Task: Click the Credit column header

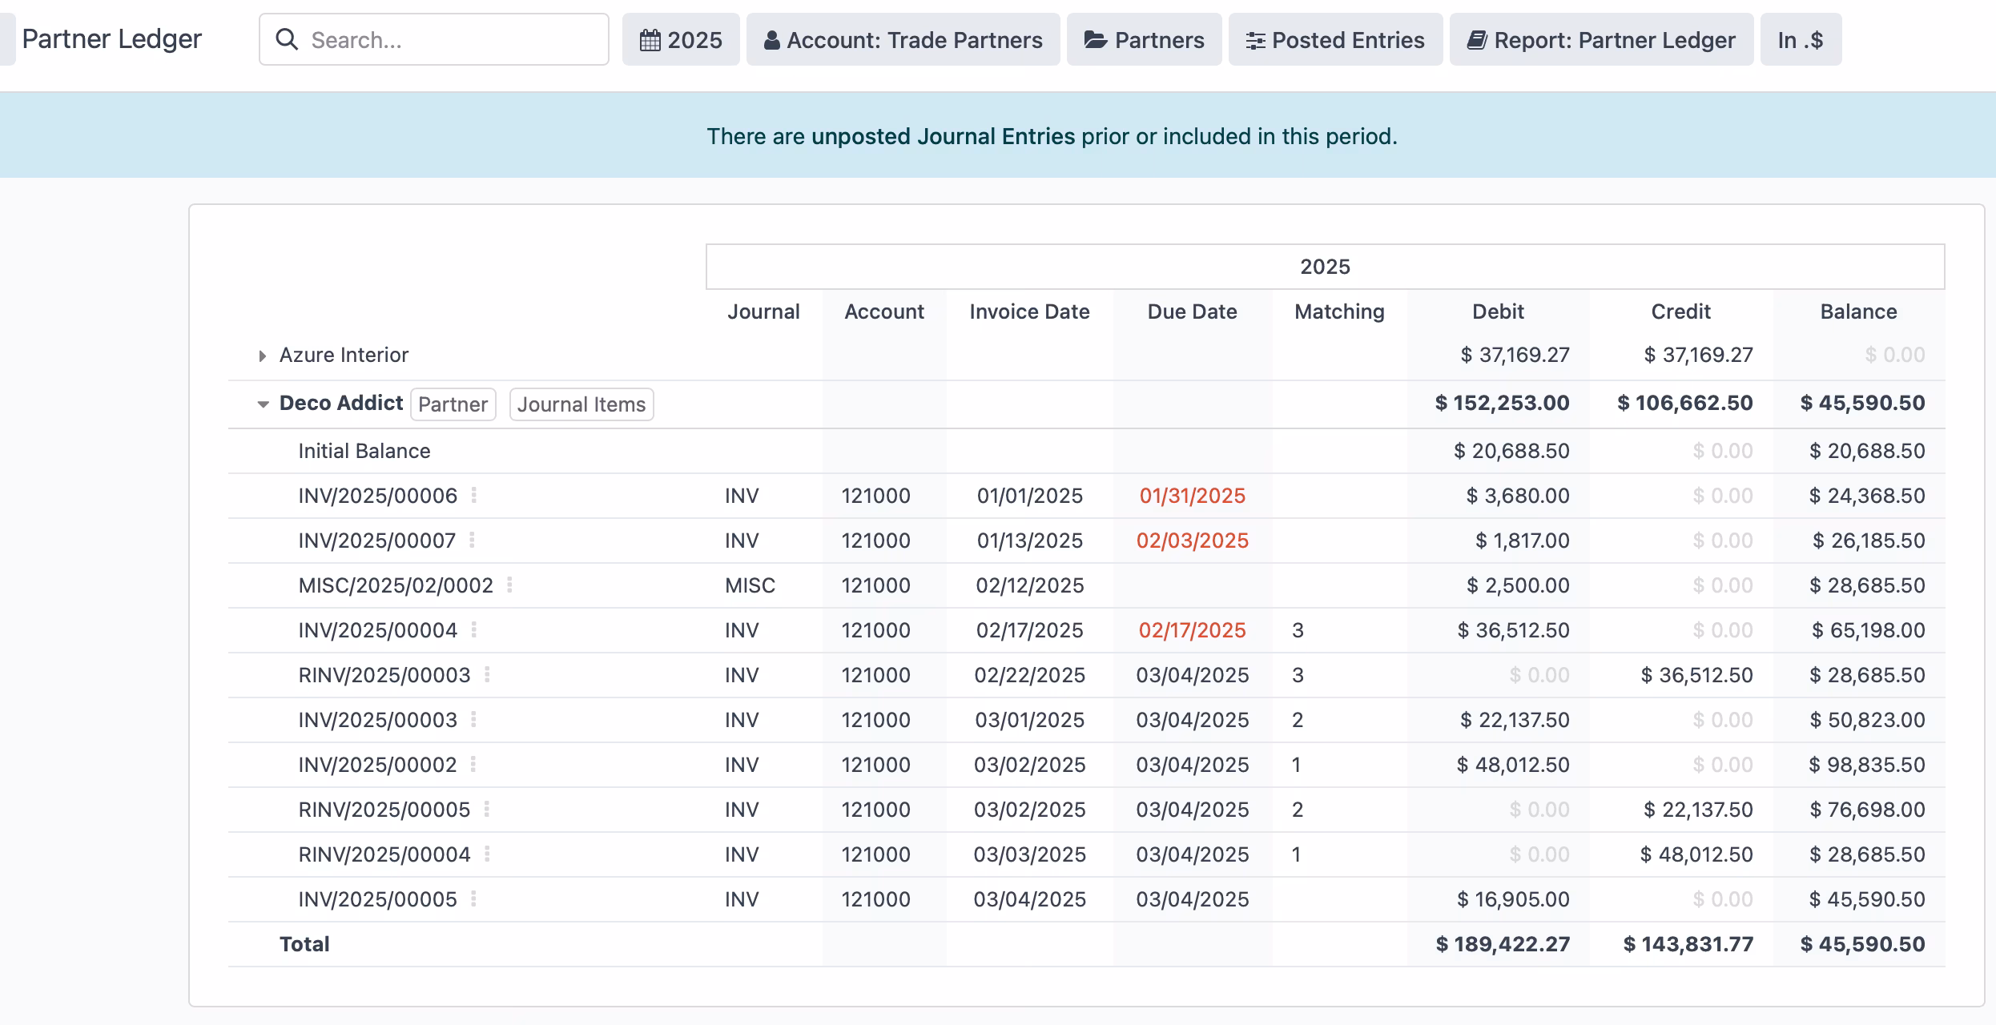Action: (x=1680, y=312)
